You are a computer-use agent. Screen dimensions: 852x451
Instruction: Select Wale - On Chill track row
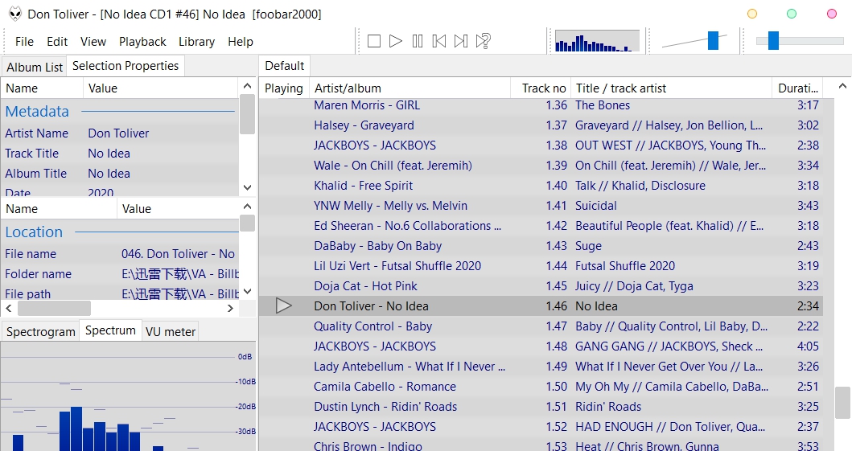tap(541, 166)
